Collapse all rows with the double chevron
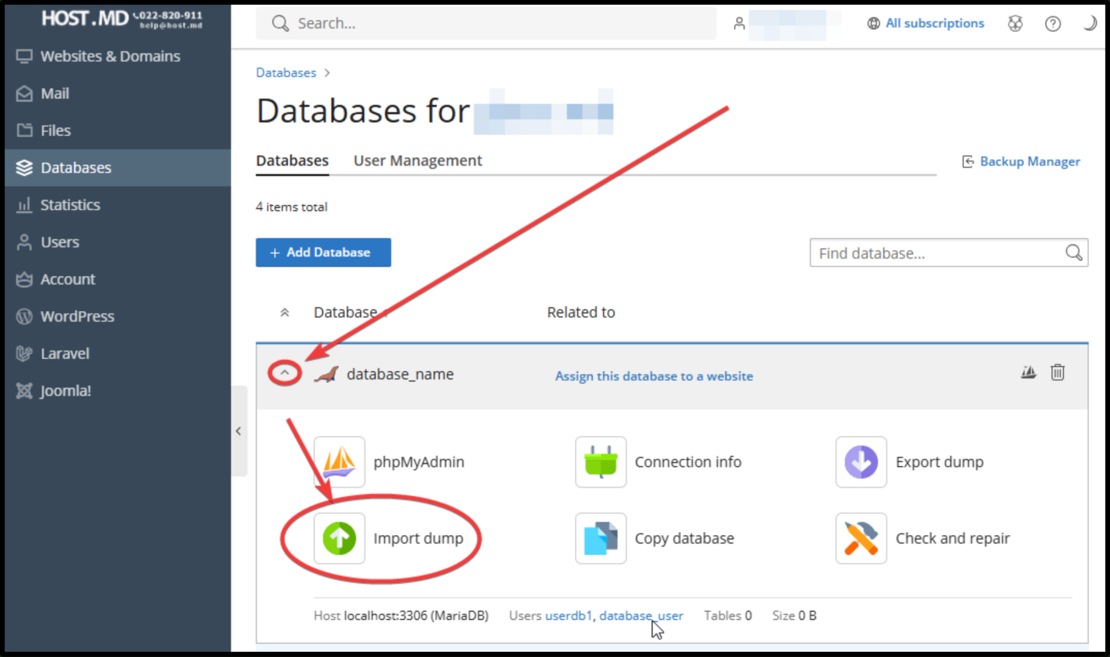 pyautogui.click(x=285, y=312)
